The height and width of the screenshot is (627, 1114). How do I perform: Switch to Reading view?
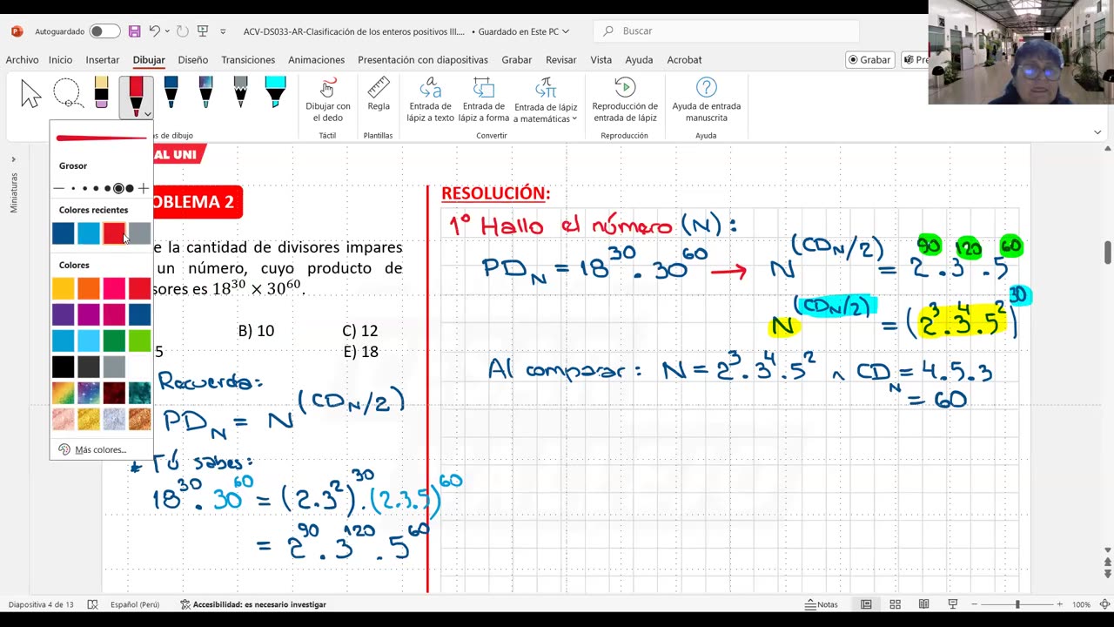pyautogui.click(x=923, y=604)
